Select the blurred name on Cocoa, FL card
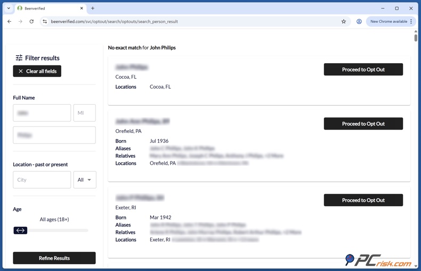The height and width of the screenshot is (271, 421). point(132,67)
